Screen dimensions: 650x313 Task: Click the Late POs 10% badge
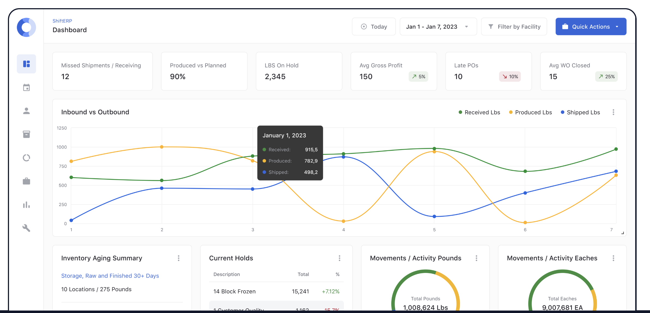coord(510,77)
